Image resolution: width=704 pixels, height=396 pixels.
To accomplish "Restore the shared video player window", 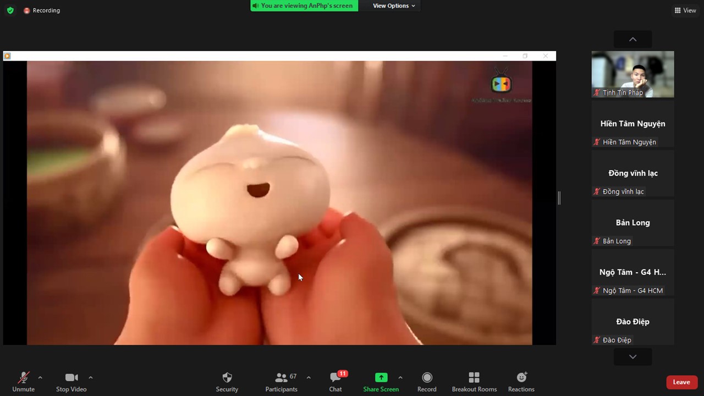I will (x=525, y=56).
